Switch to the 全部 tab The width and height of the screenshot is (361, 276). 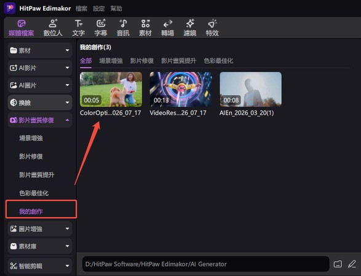point(86,61)
